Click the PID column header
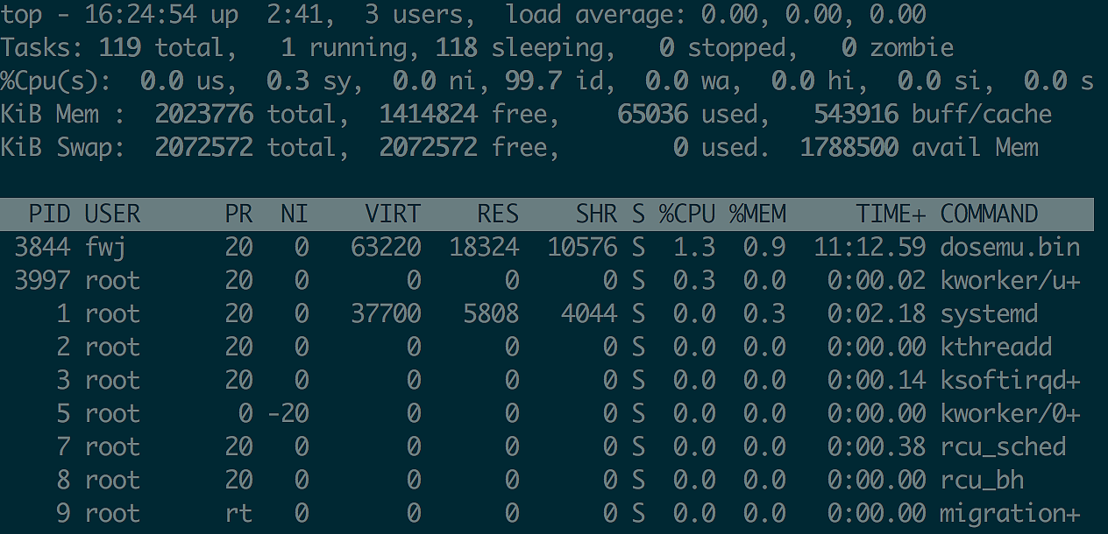 [49, 214]
